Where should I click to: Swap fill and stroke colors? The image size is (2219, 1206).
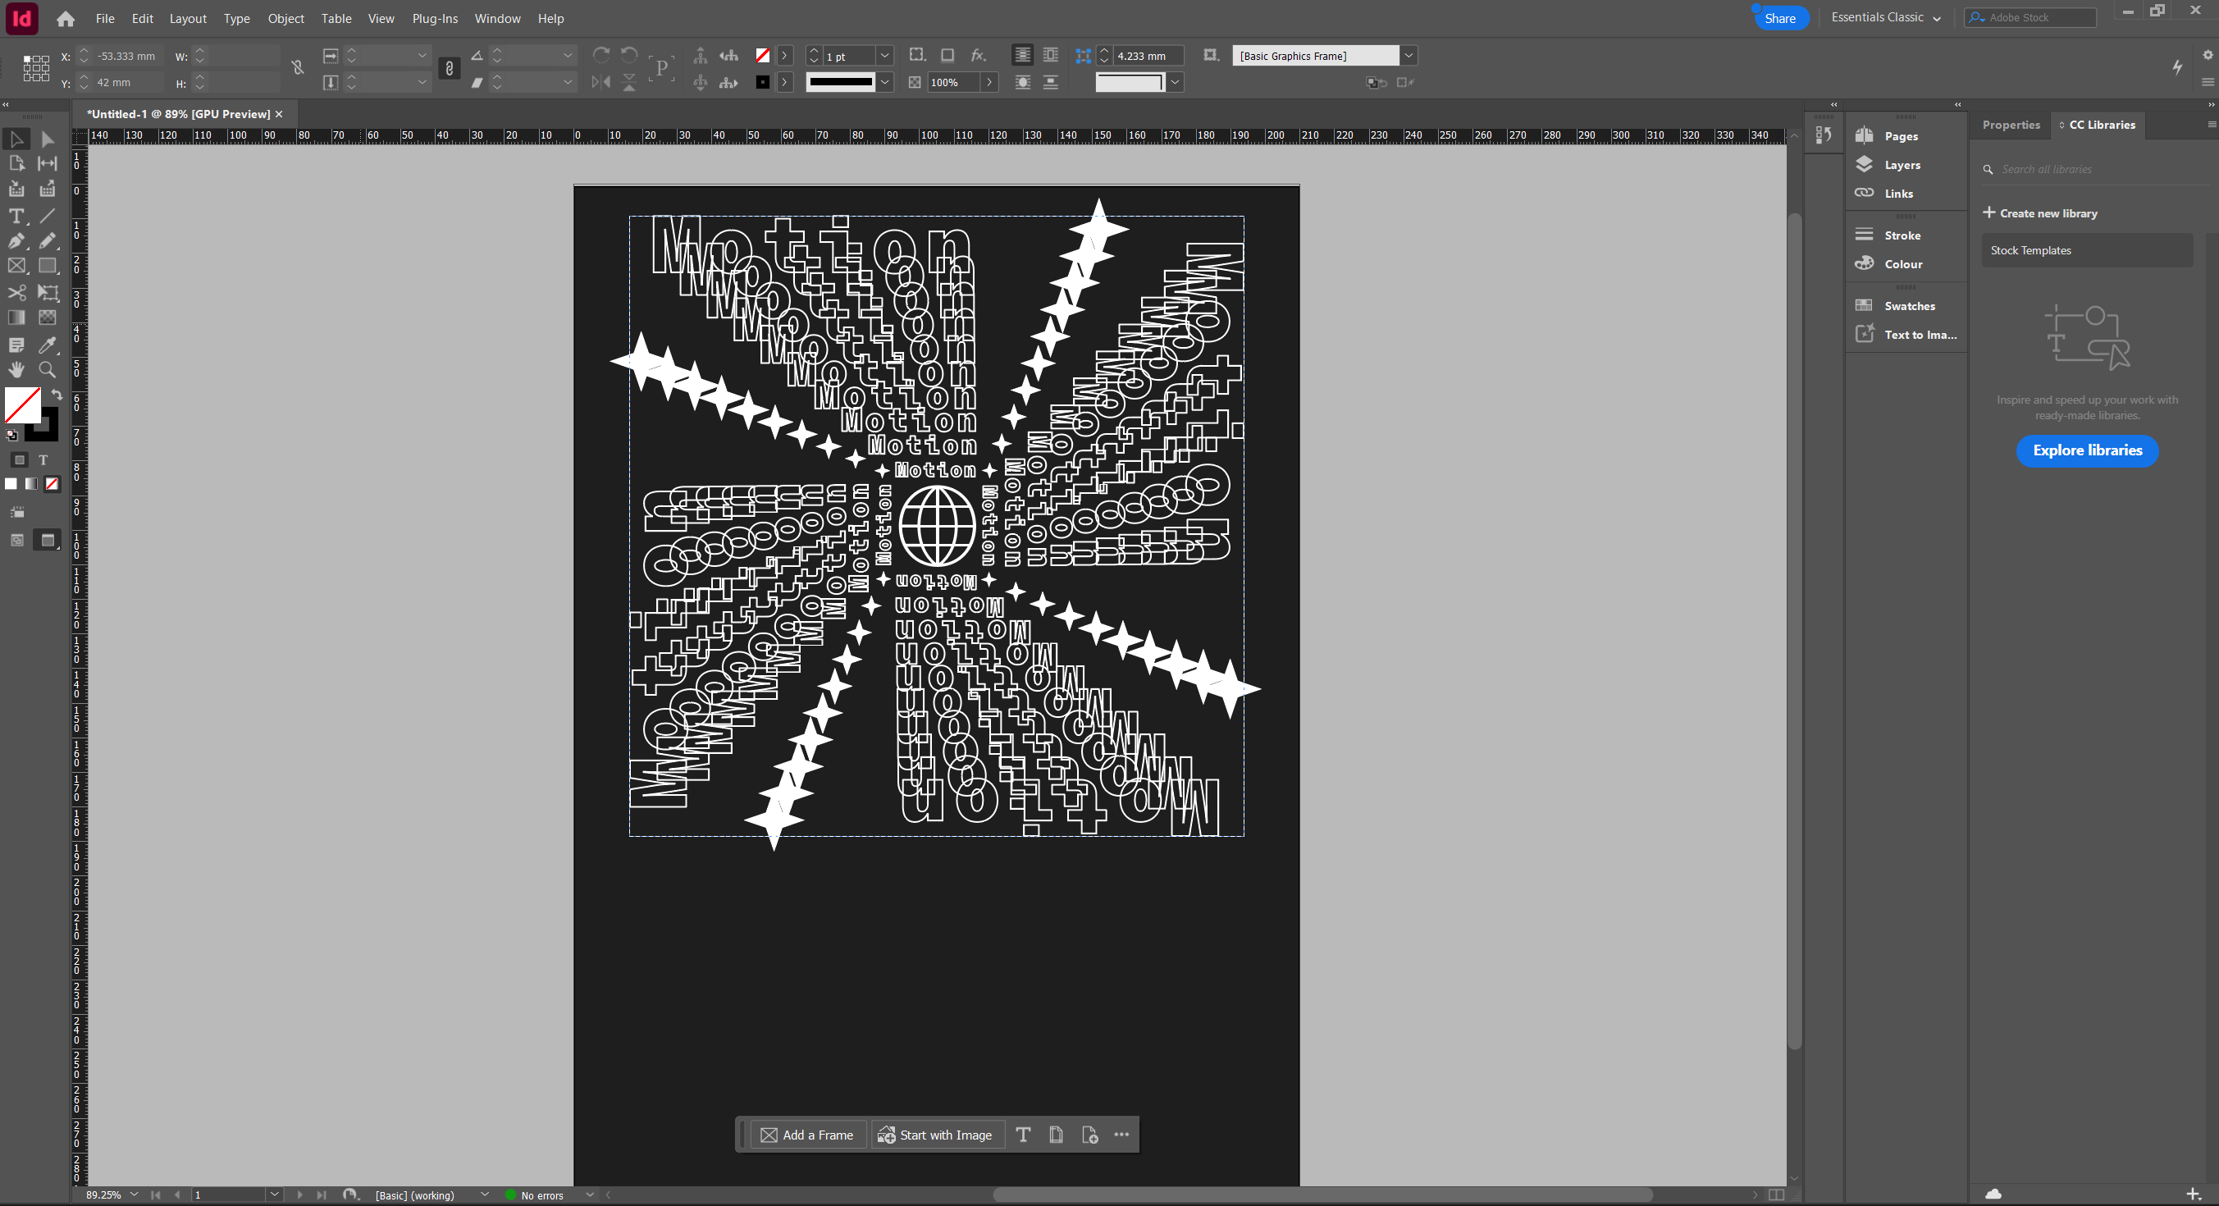pyautogui.click(x=57, y=395)
